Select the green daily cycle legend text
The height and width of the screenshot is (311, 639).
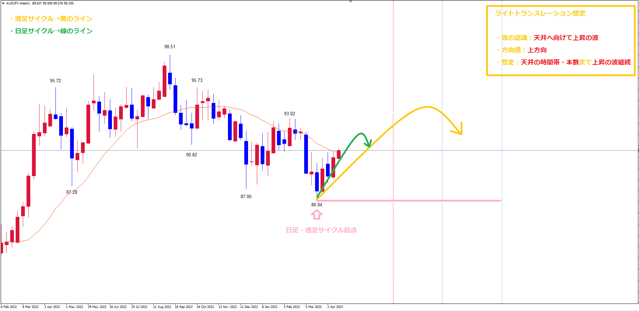tap(52, 31)
